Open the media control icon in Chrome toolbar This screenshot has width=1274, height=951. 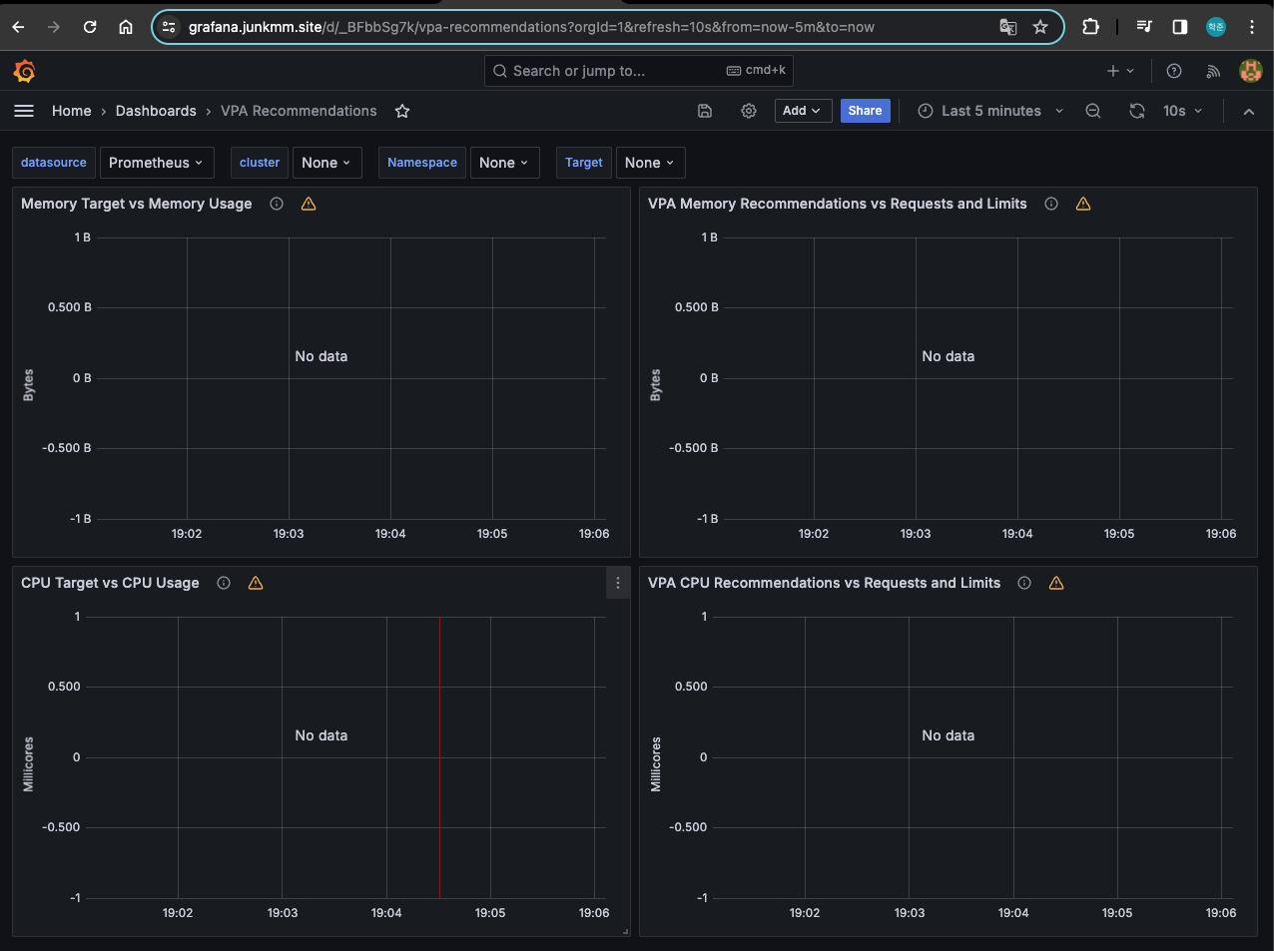pos(1144,27)
